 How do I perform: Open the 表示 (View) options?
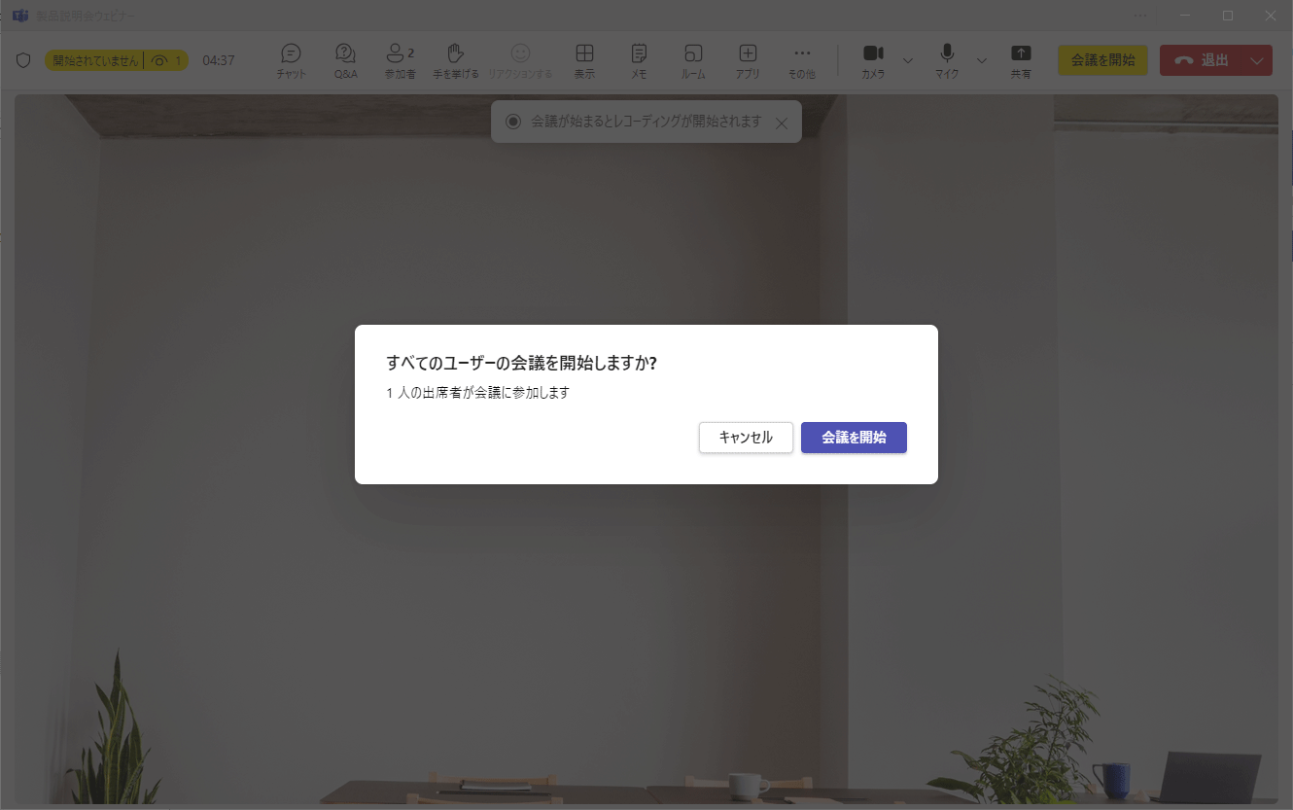(x=584, y=59)
